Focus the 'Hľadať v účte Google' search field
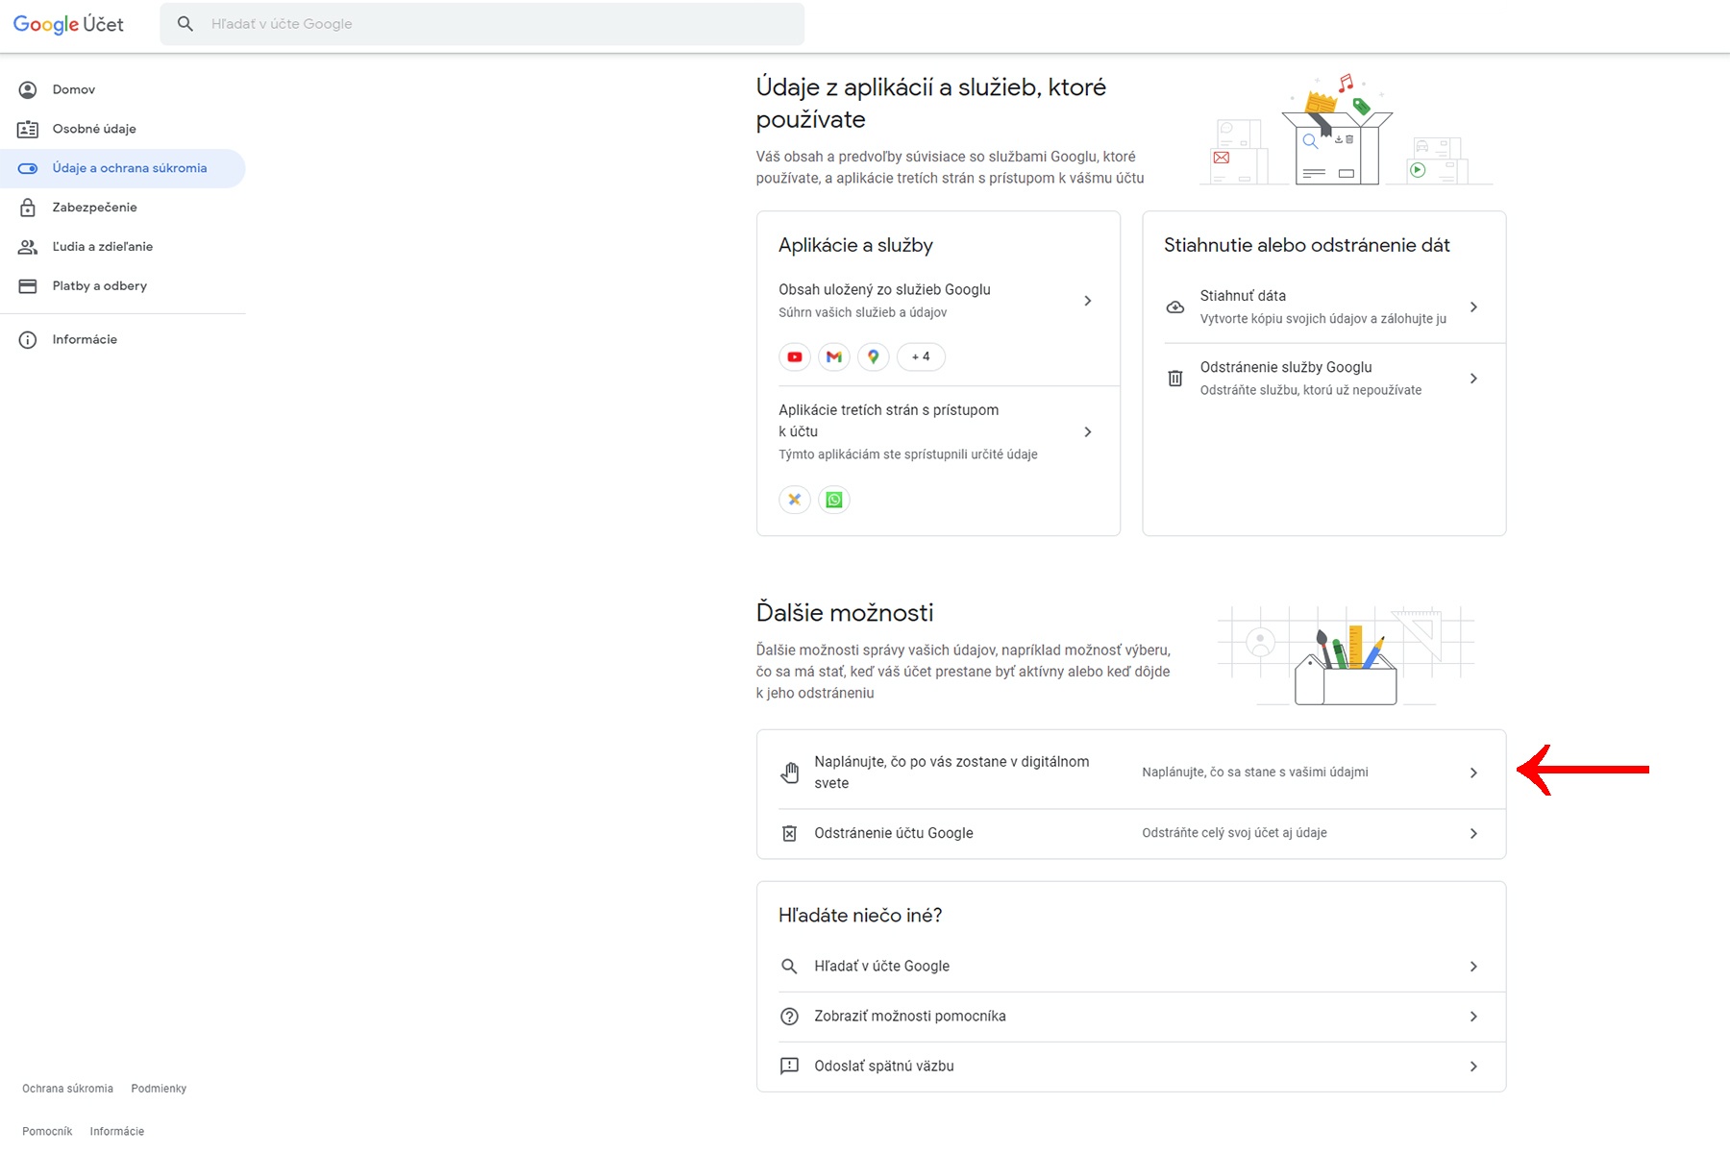 point(482,24)
